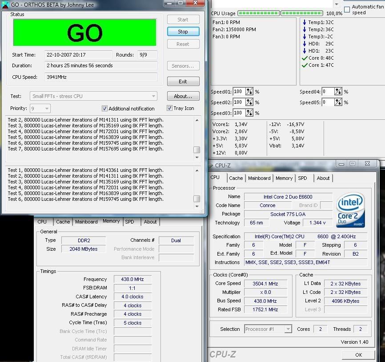Screen dimensions: 385x362
Task: Click the upper log's scroll-up arrow
Action: (197, 120)
